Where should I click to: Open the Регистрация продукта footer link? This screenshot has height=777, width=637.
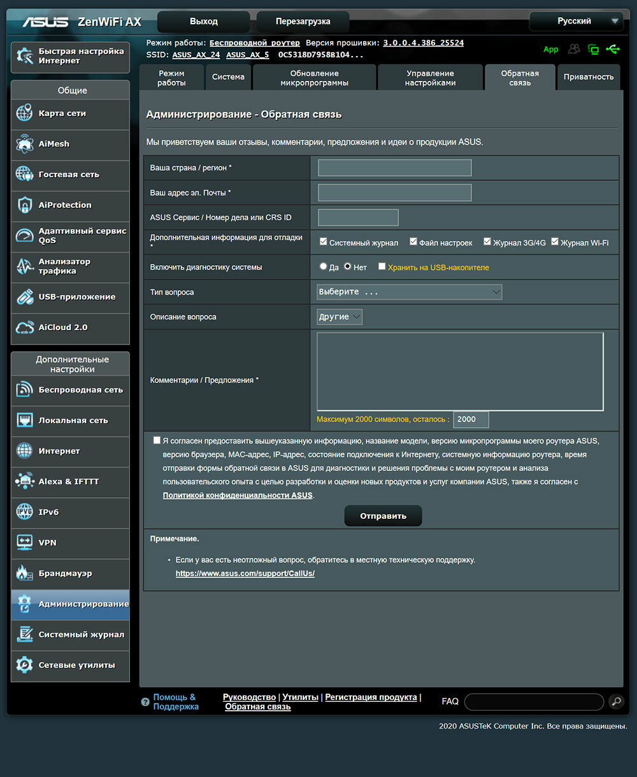coord(371,697)
